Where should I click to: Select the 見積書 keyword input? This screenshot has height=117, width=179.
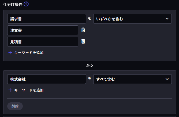(x=43, y=41)
